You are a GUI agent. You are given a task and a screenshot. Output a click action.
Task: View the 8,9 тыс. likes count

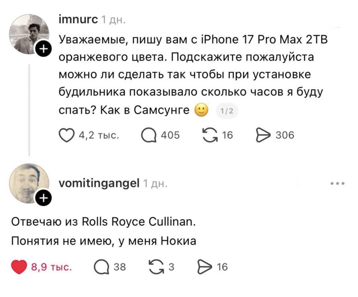point(51,267)
